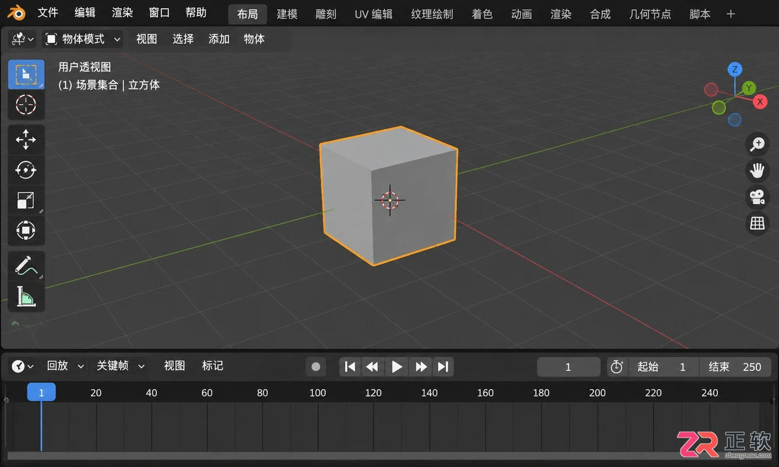The height and width of the screenshot is (467, 779).
Task: Toggle preview range stopwatch icon
Action: 617,366
